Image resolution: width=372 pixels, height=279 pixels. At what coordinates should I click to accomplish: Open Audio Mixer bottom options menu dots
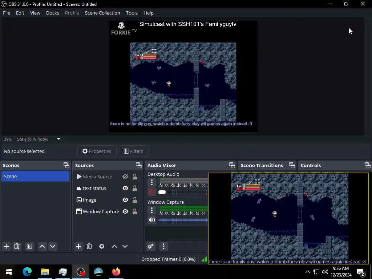163,246
